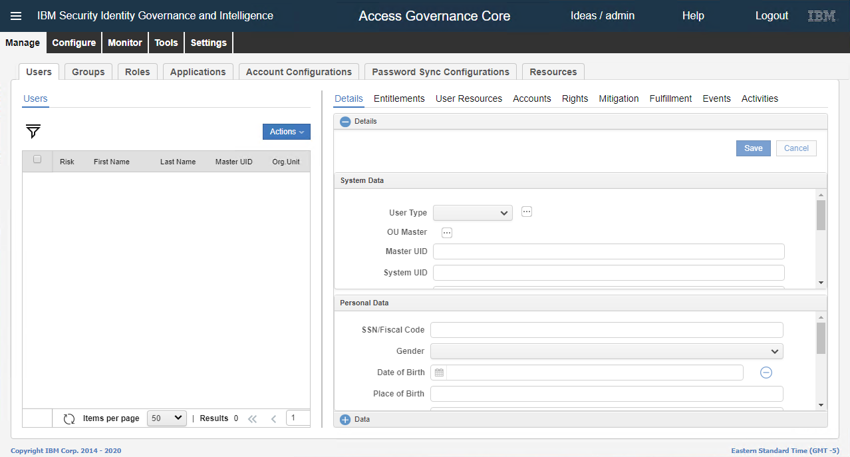Open the Date of Birth calendar picker
850x457 pixels.
click(439, 372)
